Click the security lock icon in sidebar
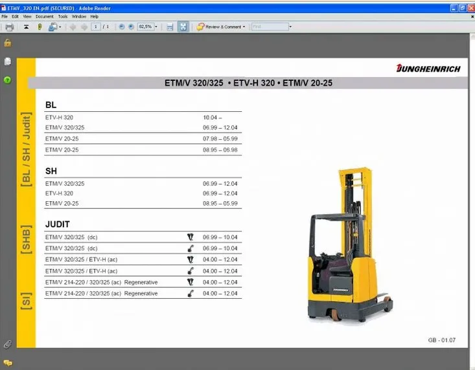Screen dimensions: 475x370 pyautogui.click(x=8, y=43)
